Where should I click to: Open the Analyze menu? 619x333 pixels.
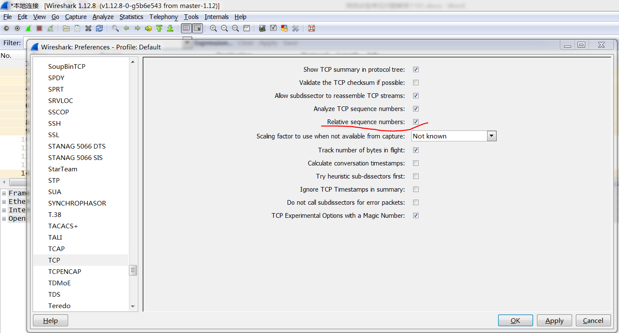pos(103,17)
